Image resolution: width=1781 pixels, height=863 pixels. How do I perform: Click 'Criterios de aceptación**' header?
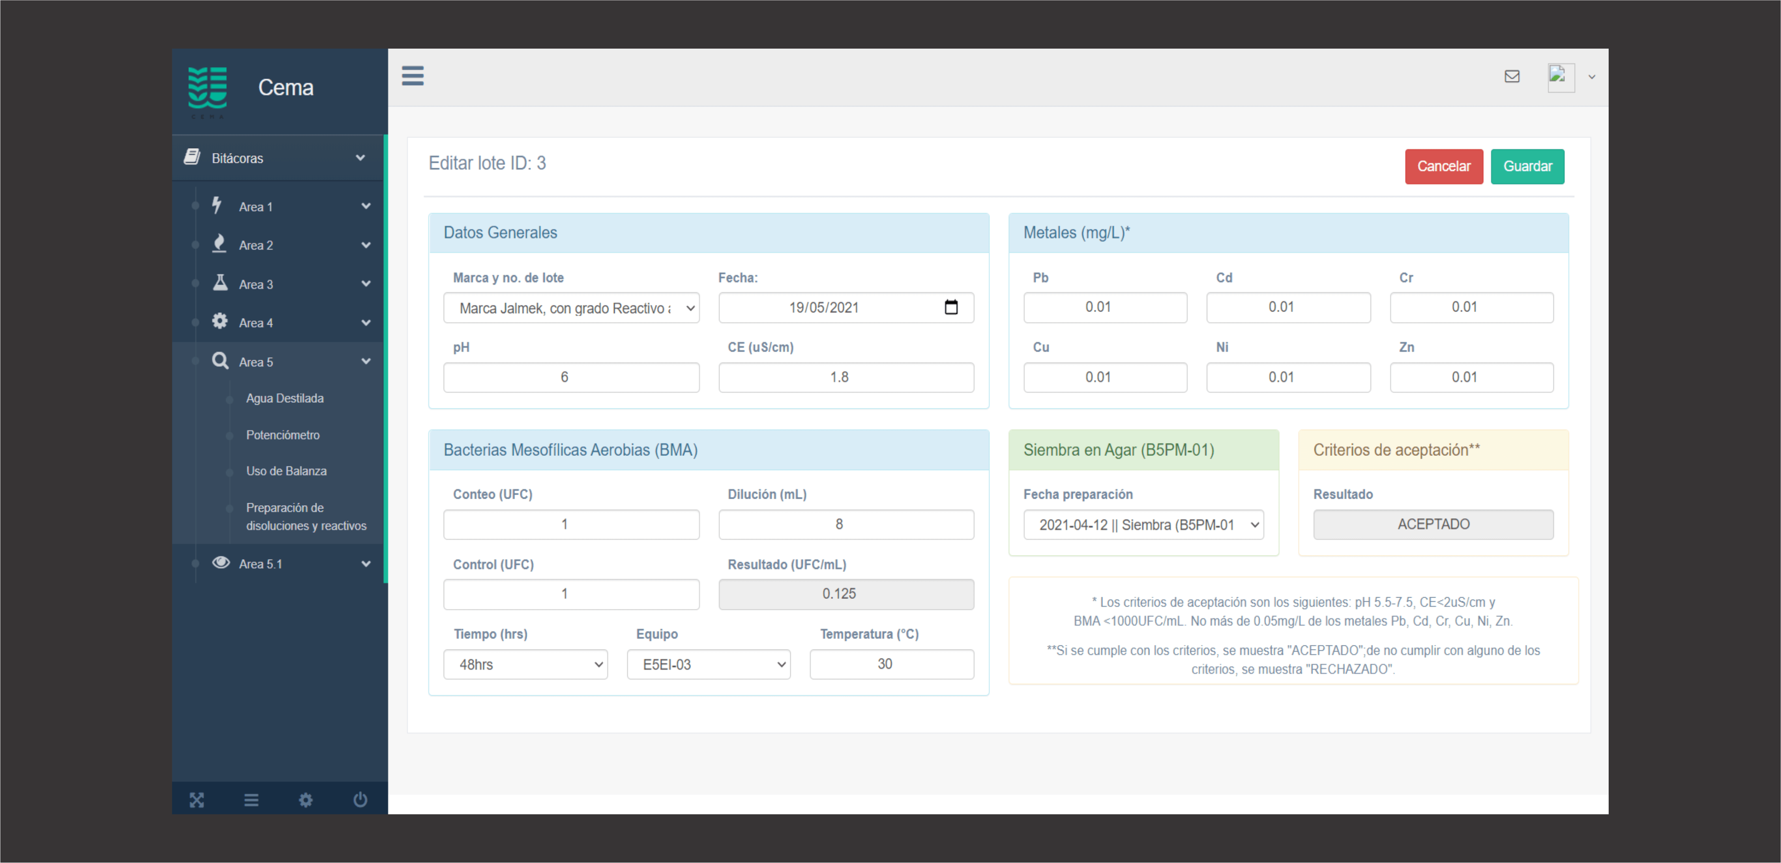coord(1433,450)
